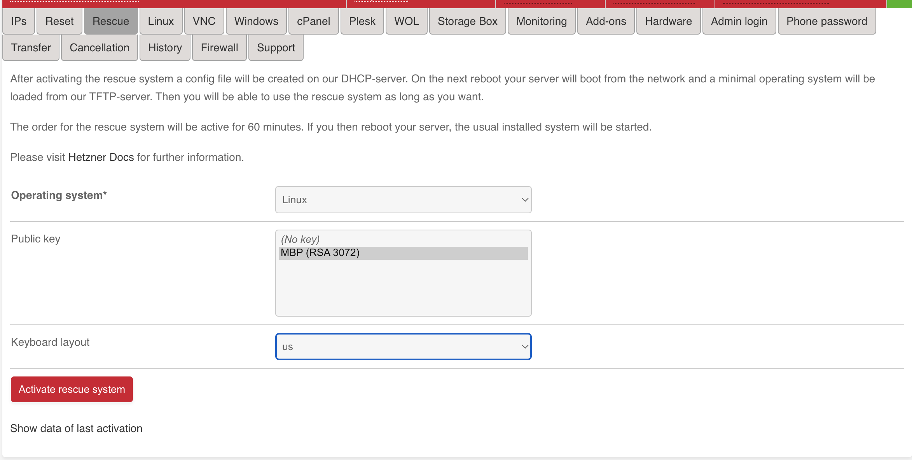Open the IPs tab

click(19, 21)
